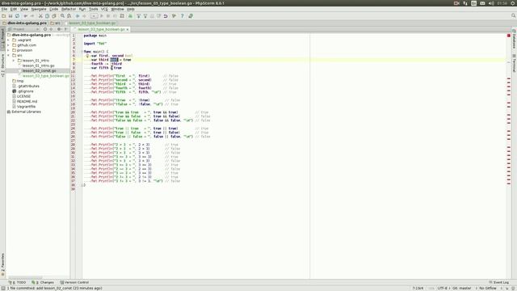Screen dimensions: 517x291
Task: Click the Redo arrow toolbar icon
Action: [32, 16]
